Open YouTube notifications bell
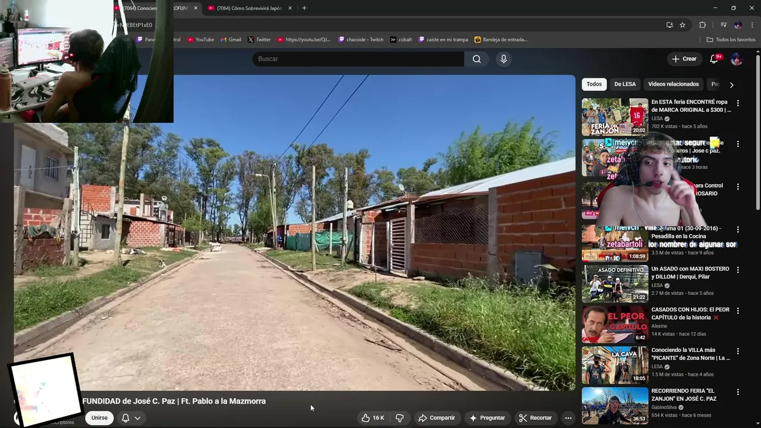 click(714, 59)
